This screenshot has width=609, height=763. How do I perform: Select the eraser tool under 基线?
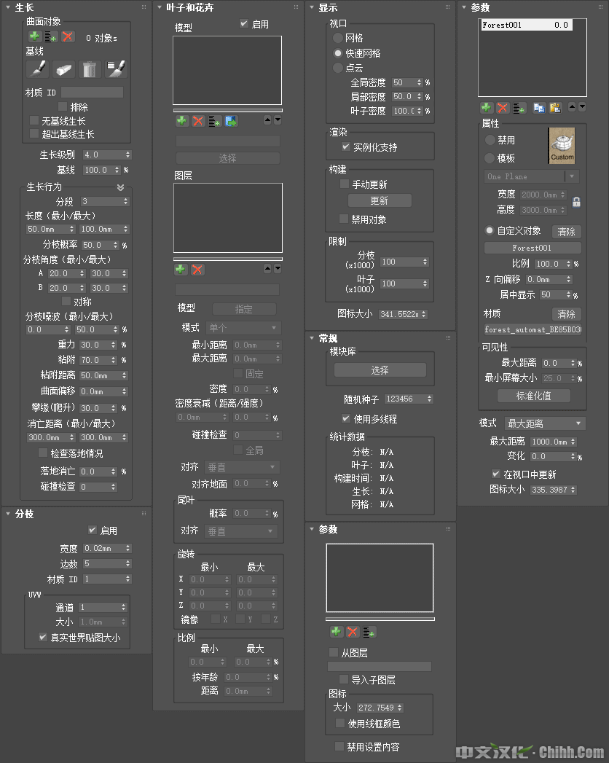coord(63,69)
